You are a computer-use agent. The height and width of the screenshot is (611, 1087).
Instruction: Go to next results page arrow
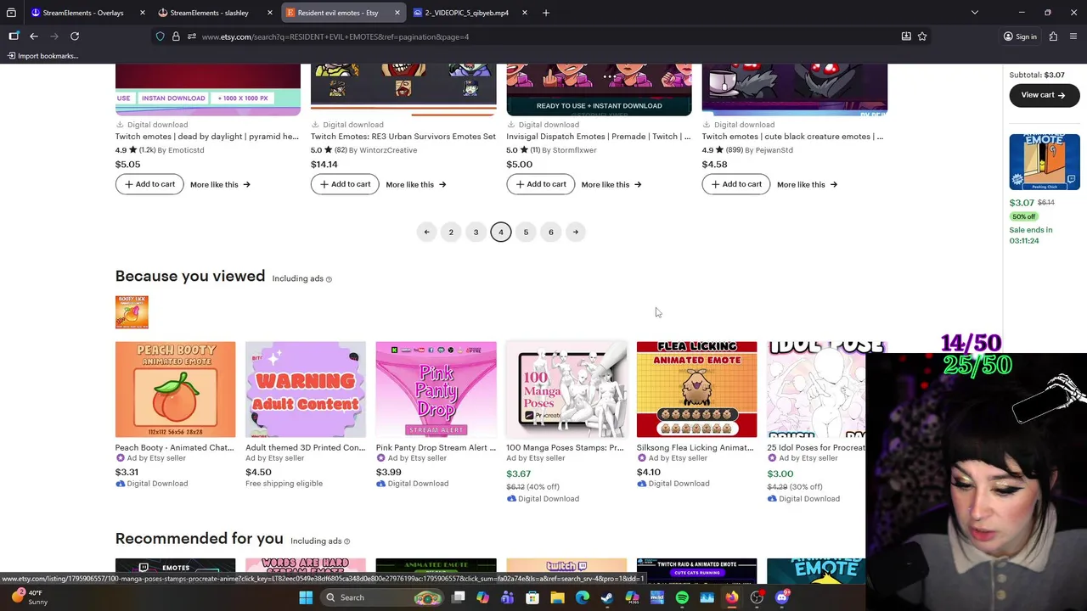(575, 232)
